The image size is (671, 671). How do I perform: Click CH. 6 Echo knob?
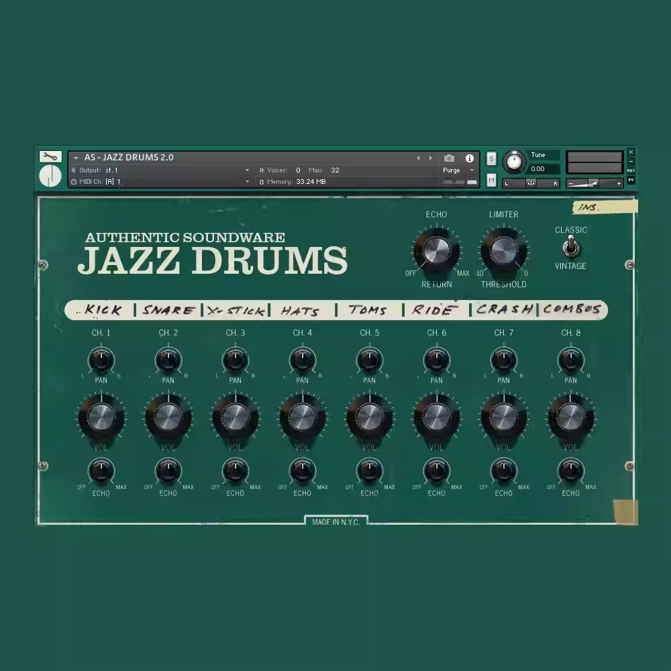(x=437, y=471)
